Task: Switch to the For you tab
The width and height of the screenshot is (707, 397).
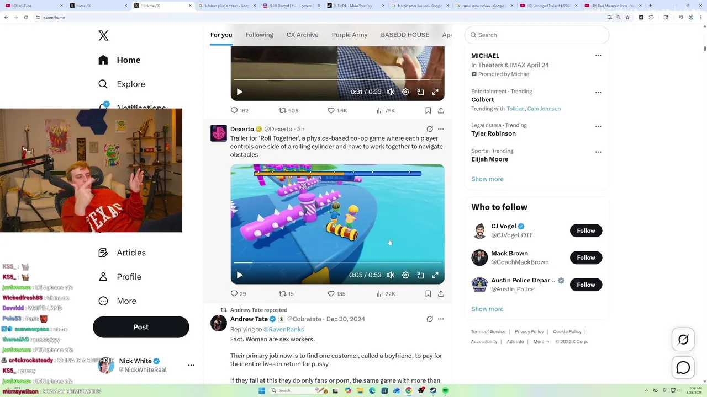Action: 221,35
